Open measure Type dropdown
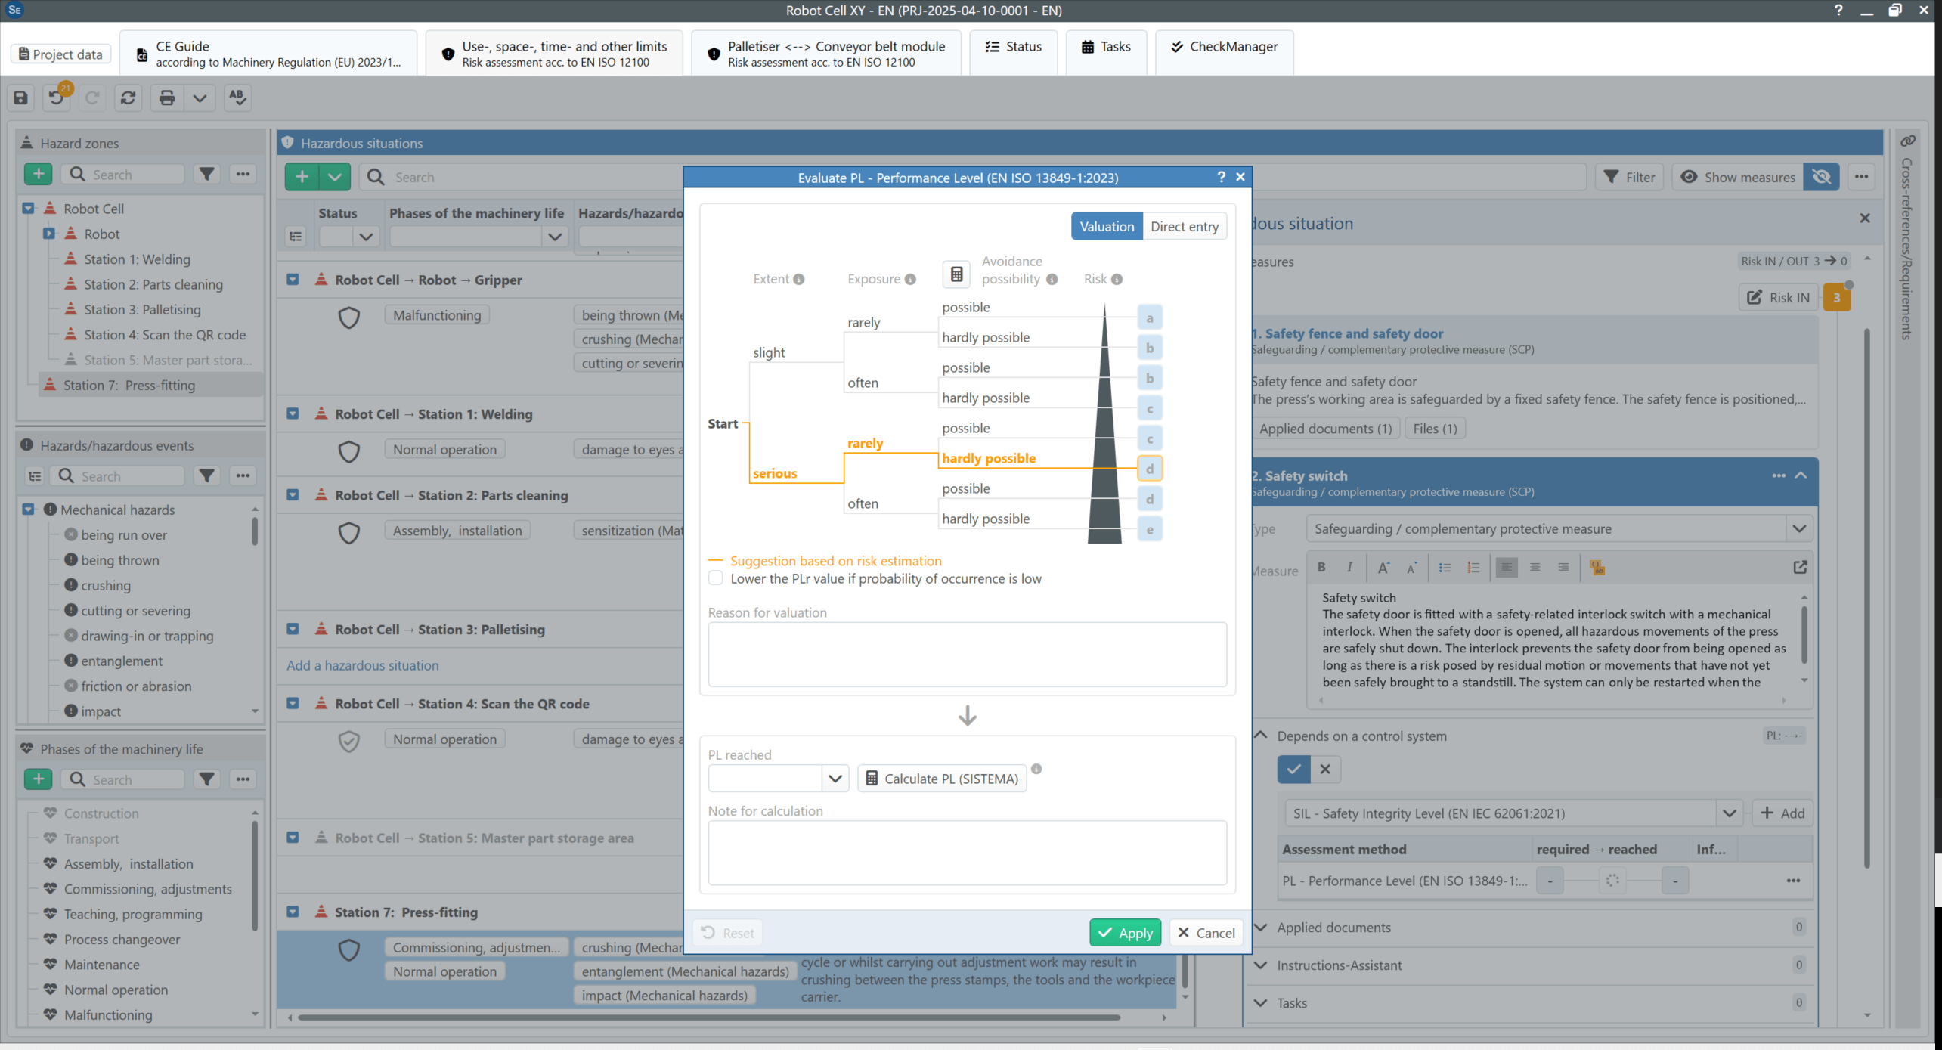 pos(1799,528)
